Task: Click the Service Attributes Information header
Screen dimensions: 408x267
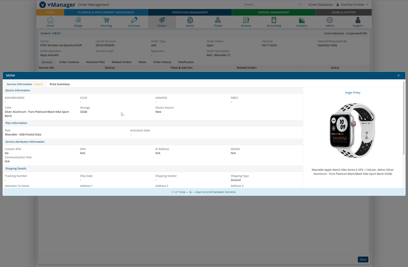Action: pyautogui.click(x=25, y=142)
